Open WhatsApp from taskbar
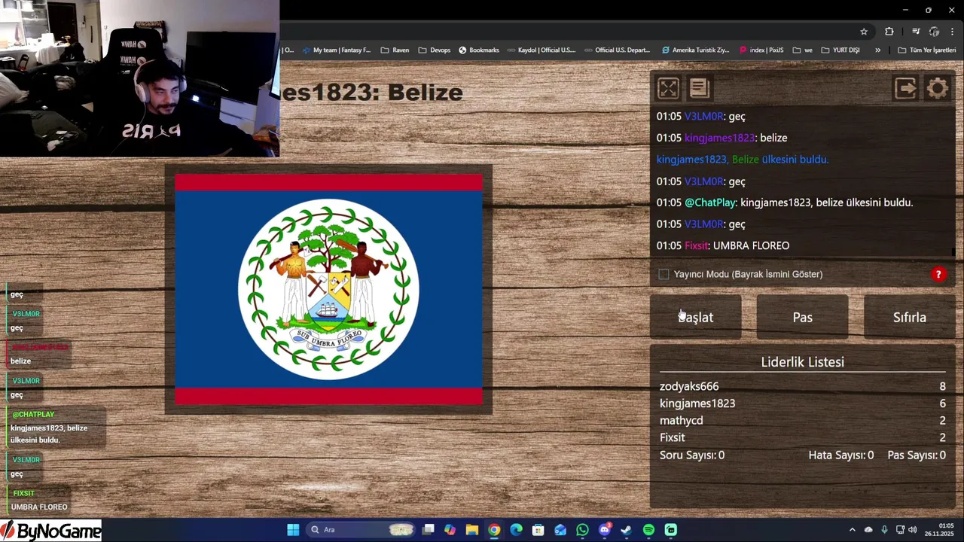This screenshot has height=542, width=964. click(x=582, y=530)
